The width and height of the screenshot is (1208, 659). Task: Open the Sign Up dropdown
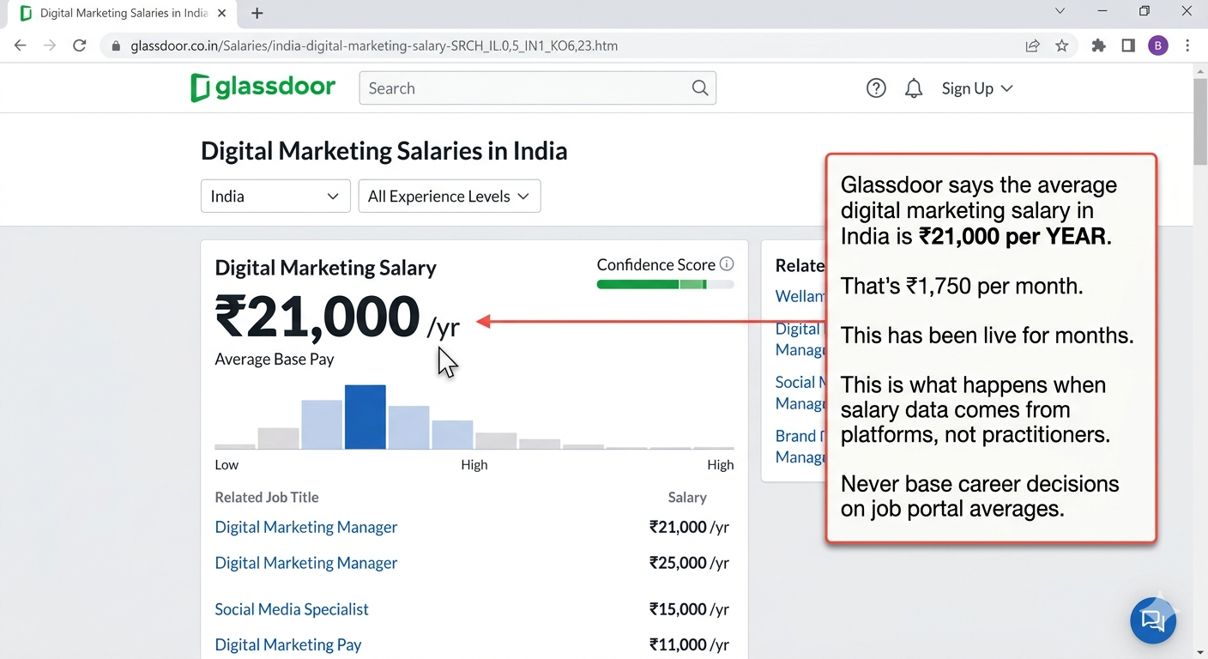977,88
